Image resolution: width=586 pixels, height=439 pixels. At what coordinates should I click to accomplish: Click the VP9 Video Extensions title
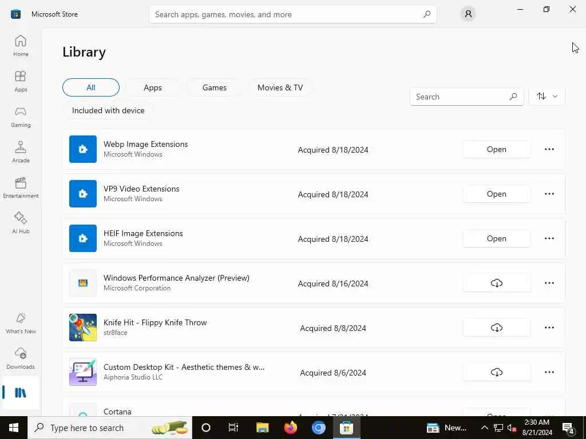click(141, 189)
